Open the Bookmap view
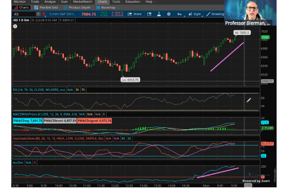The width and height of the screenshot is (283, 190). 104,8
